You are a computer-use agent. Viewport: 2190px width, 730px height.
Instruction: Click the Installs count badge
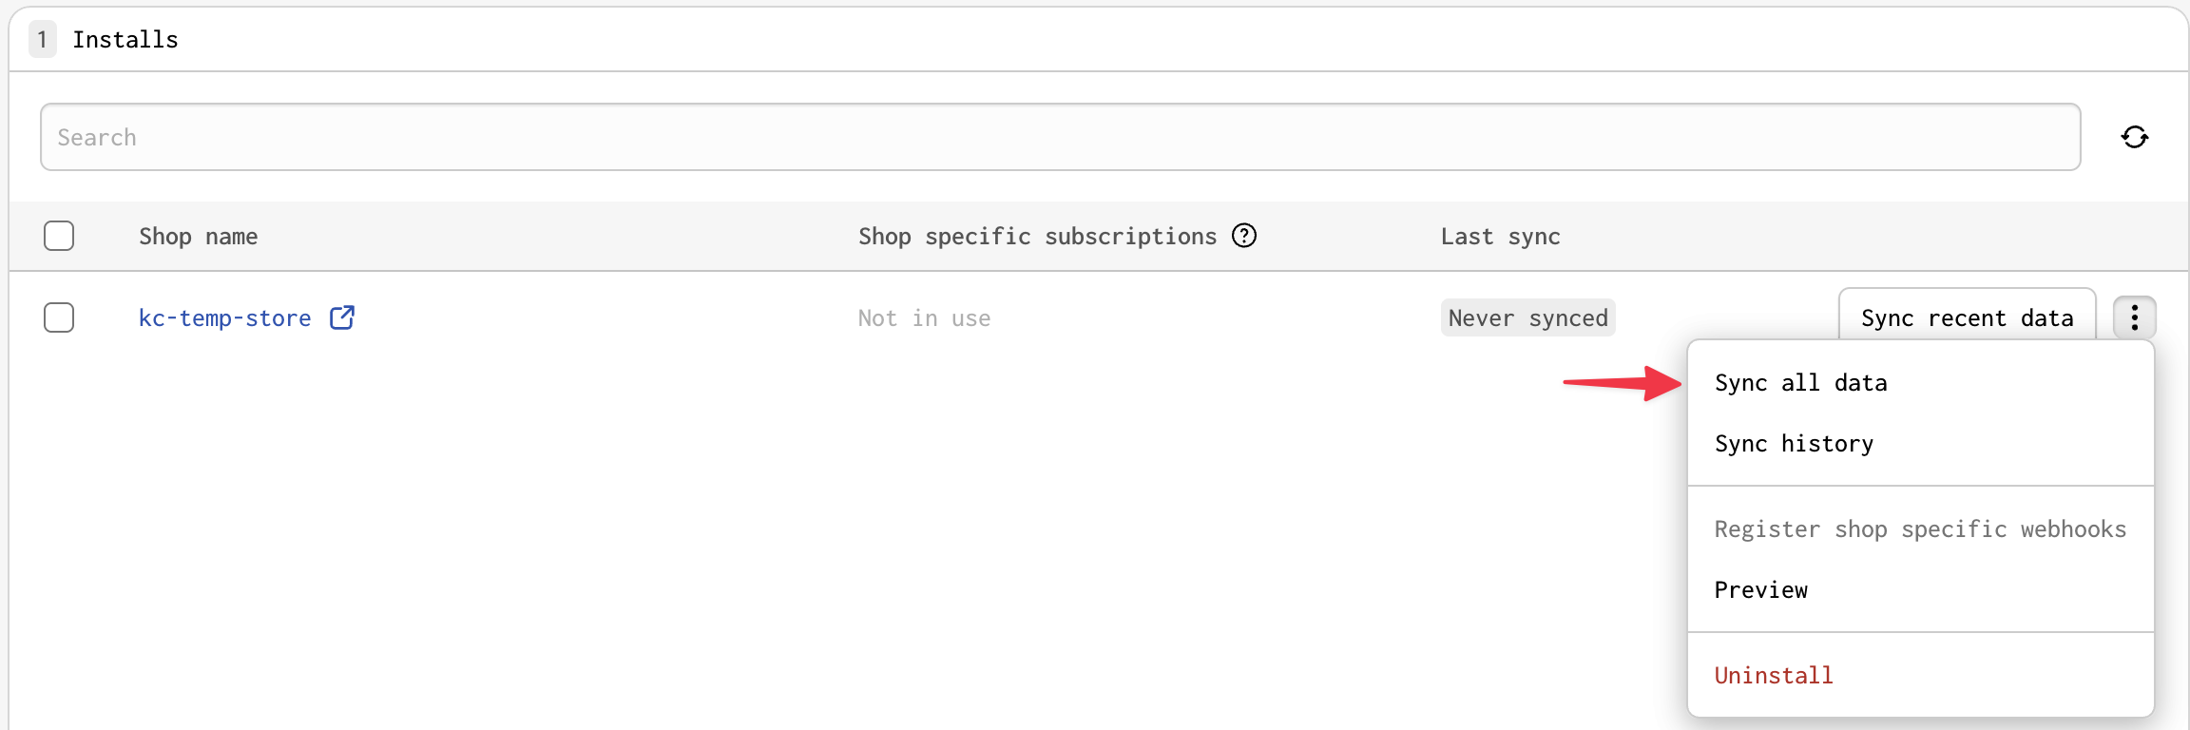pyautogui.click(x=42, y=39)
